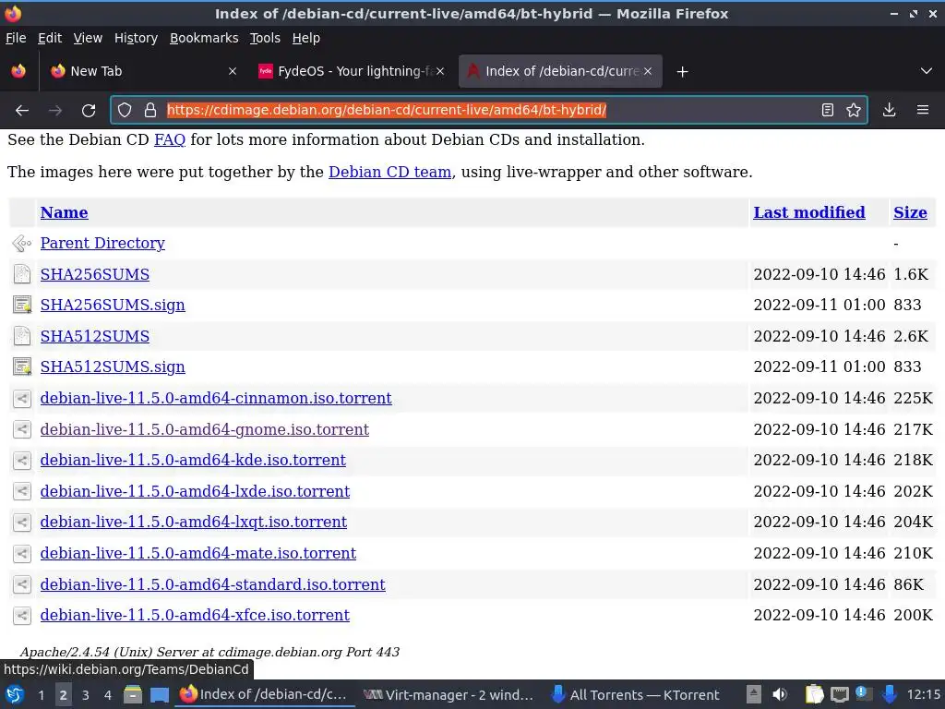This screenshot has width=945, height=709.
Task: Open the SHA512SUMS.sign link
Action: click(113, 367)
